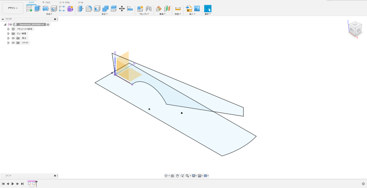Click the Insert Canvas image icon
Image resolution: width=367 pixels, height=188 pixels.
point(197,9)
